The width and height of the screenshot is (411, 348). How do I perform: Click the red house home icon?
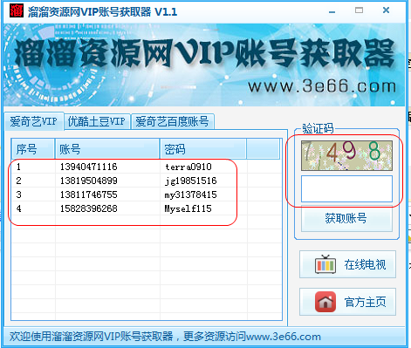pos(325,302)
